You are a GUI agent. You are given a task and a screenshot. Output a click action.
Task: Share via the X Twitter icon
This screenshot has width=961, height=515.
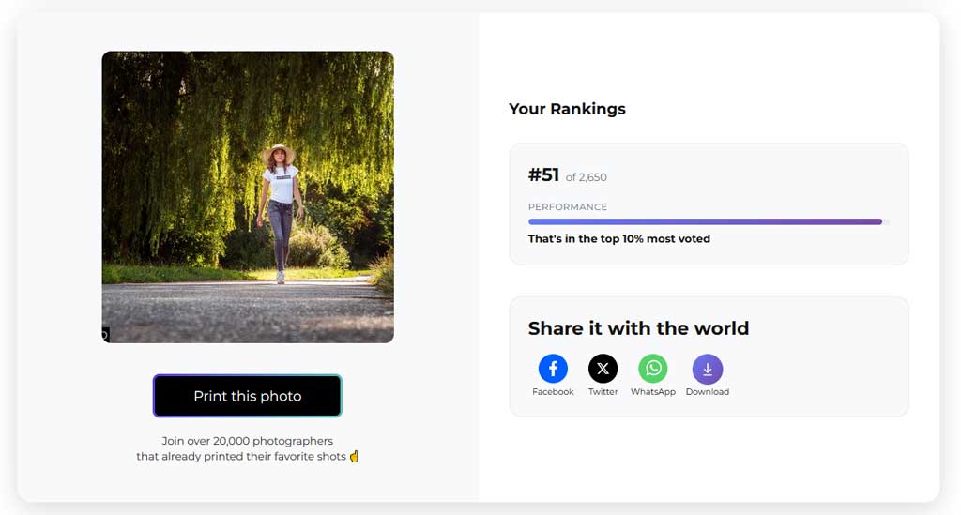[x=603, y=369]
